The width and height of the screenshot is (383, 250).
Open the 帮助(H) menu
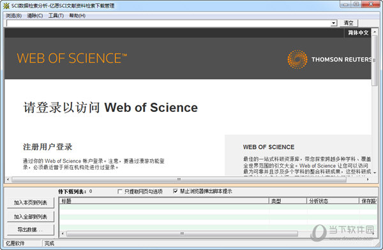coord(77,15)
